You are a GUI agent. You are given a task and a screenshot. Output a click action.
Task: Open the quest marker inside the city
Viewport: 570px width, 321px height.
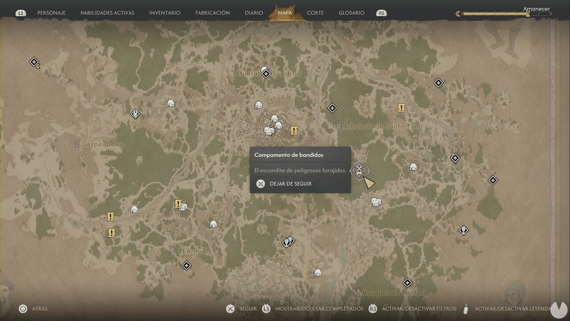(293, 131)
